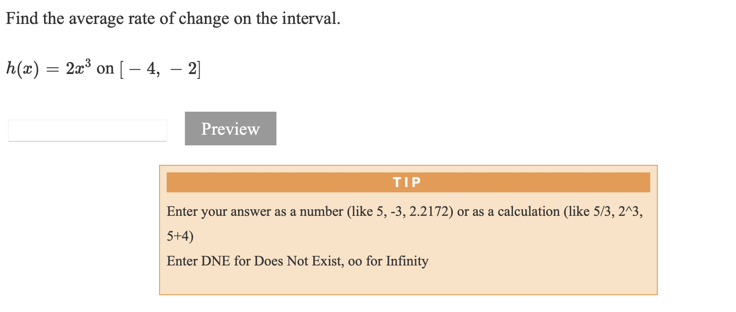Image resolution: width=736 pixels, height=312 pixels.
Task: Click the word 'Preview' label on the gray button
Action: (x=230, y=129)
